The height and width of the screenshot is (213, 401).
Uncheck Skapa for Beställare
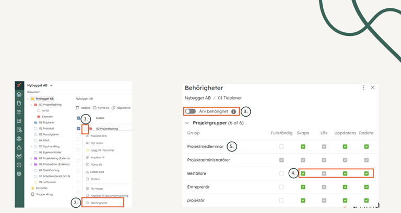[303, 173]
